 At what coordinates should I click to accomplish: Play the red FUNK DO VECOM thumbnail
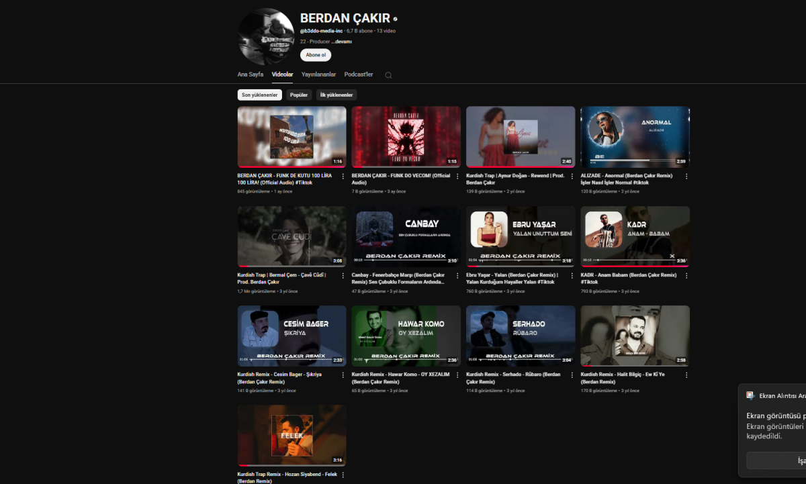click(406, 137)
